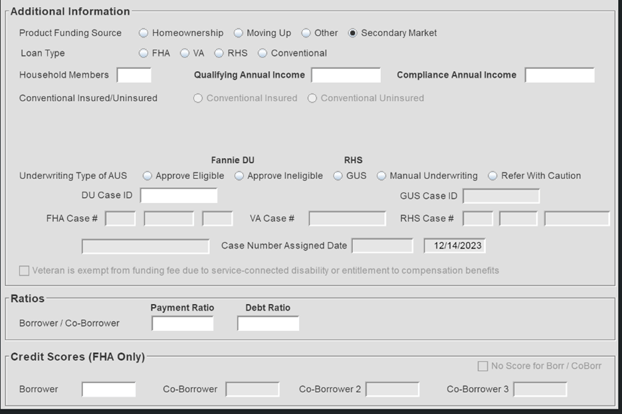The image size is (622, 414).
Task: Choose FHA loan type
Action: coord(144,53)
